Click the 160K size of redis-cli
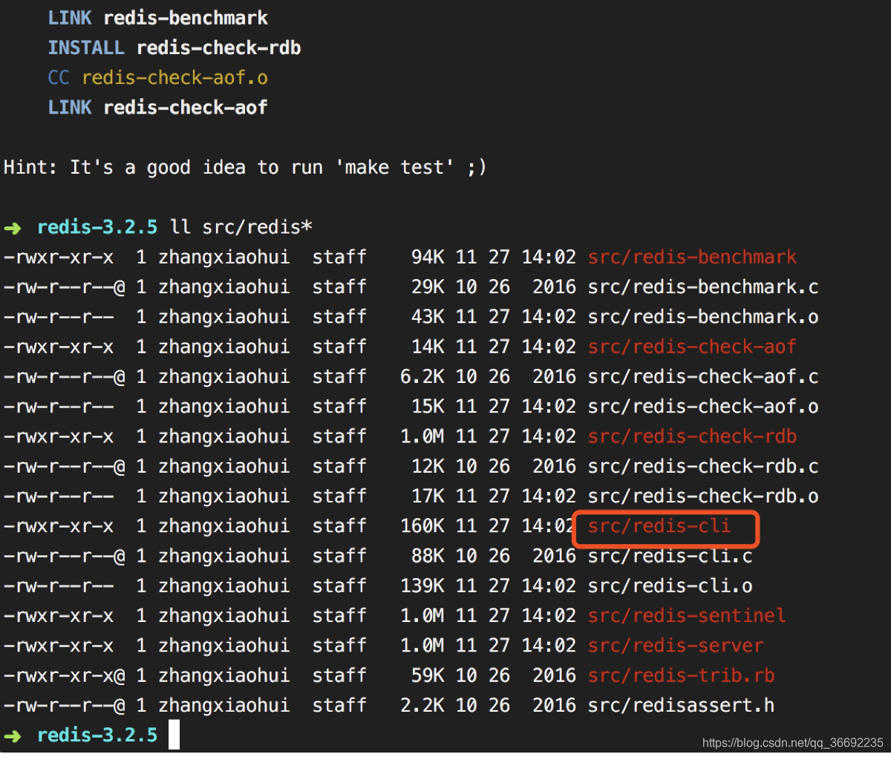This screenshot has height=757, width=891. click(422, 526)
